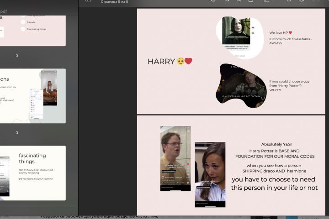The width and height of the screenshot is (329, 219).
Task: Click the Ron Weasley blob-shaped image
Action: tap(241, 86)
